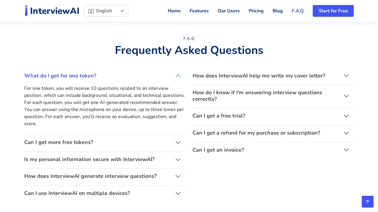Open the Blog page from the navigation
The width and height of the screenshot is (378, 212).
tap(278, 11)
